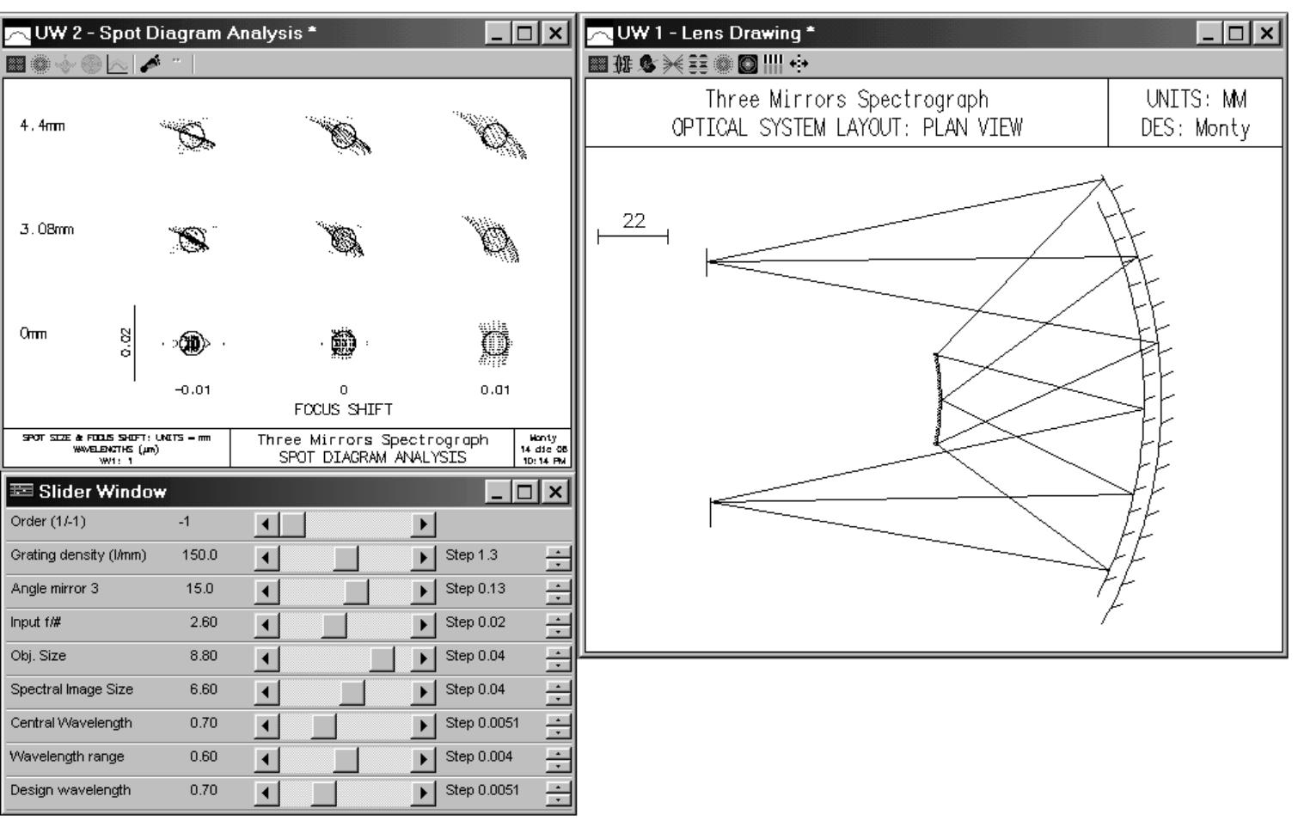
Task: Click the left arrow of Obj. Size slider
Action: (267, 658)
